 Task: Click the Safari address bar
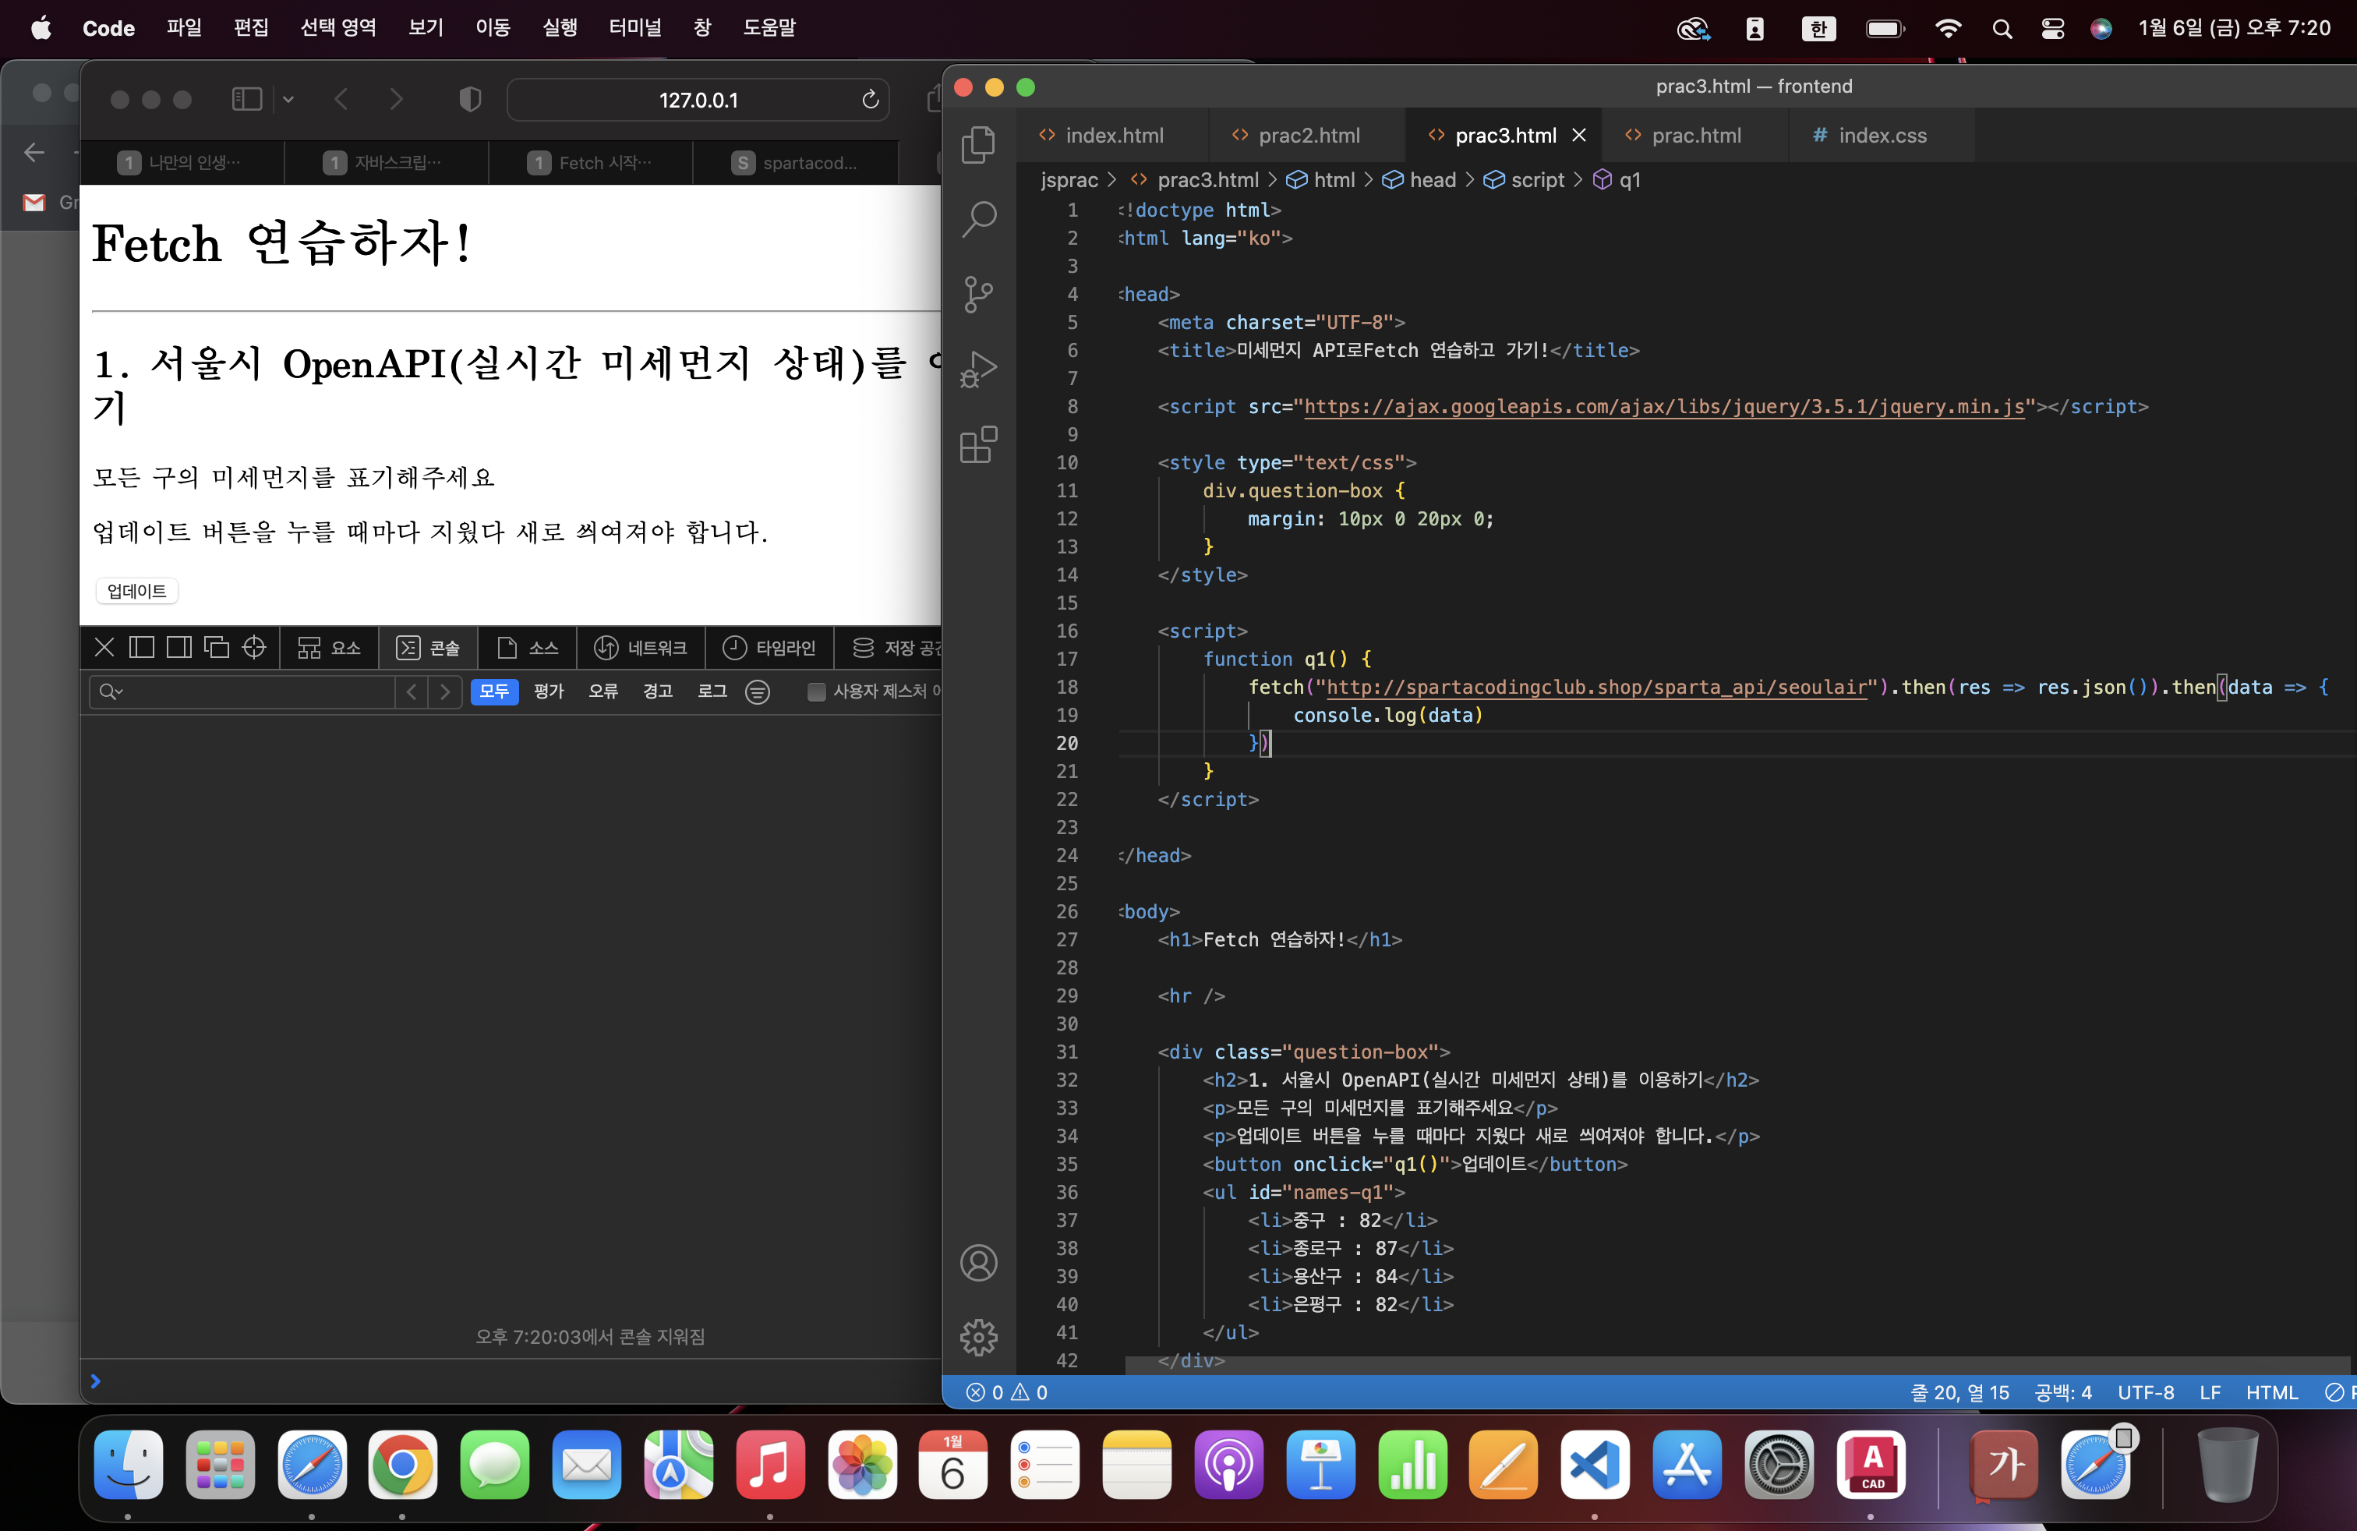tap(698, 100)
